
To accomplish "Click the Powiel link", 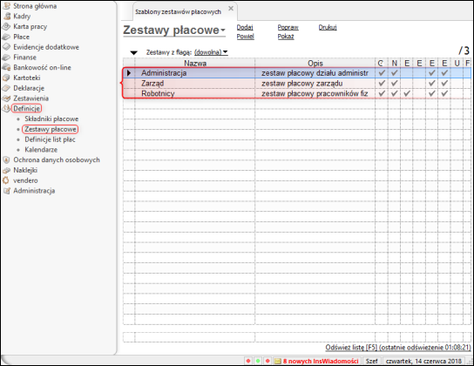I will click(x=245, y=37).
